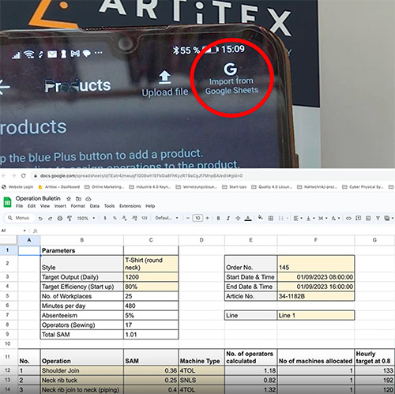Image resolution: width=395 pixels, height=394 pixels.
Task: Select the cell containing Line 1
Action: click(316, 315)
